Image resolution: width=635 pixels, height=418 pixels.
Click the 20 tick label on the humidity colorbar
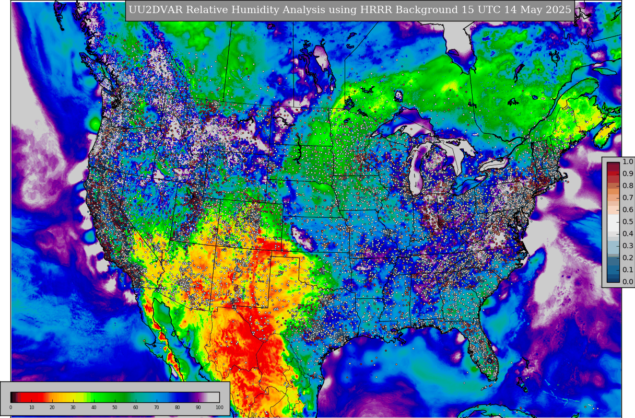pos(52,407)
